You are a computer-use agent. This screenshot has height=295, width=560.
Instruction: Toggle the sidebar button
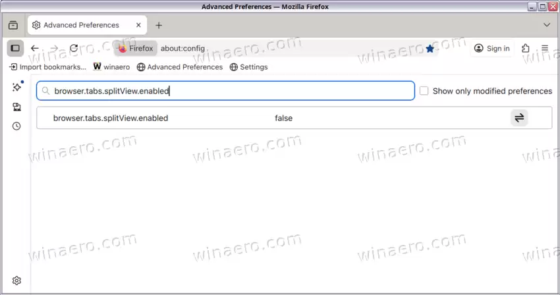[15, 48]
